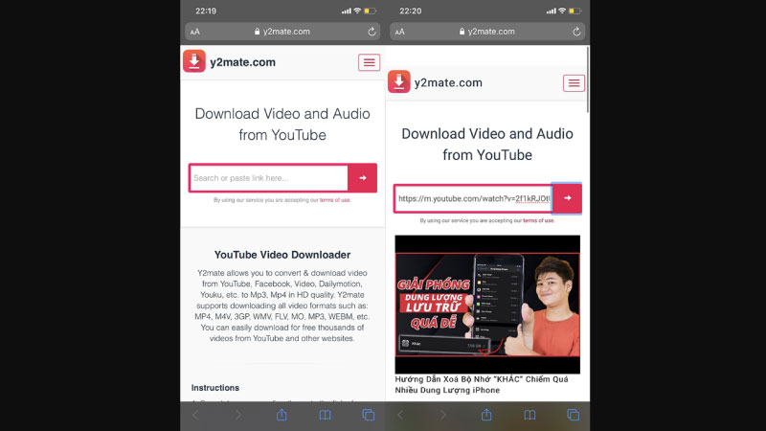Open Tabs overview icon in right Safari toolbar
The width and height of the screenshot is (766, 431).
(573, 415)
